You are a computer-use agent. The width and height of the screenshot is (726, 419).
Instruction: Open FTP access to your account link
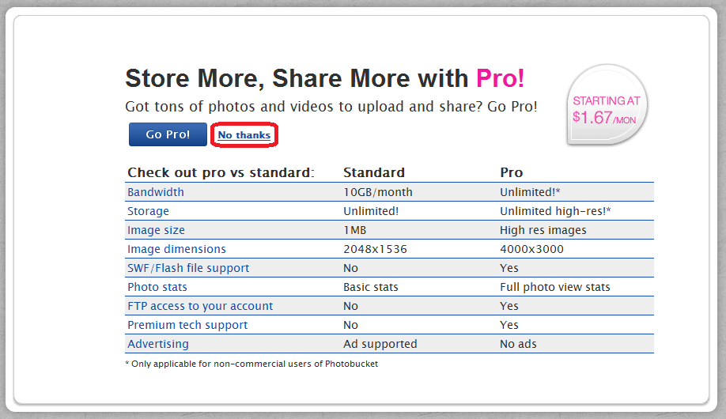pyautogui.click(x=200, y=306)
